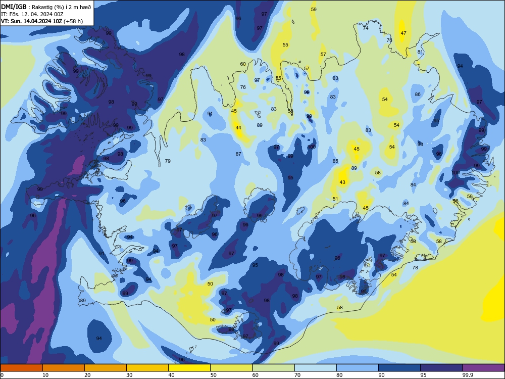Image resolution: width=505 pixels, height=379 pixels.
Task: Click the humidity value 51 on the map
Action: click(x=335, y=199)
